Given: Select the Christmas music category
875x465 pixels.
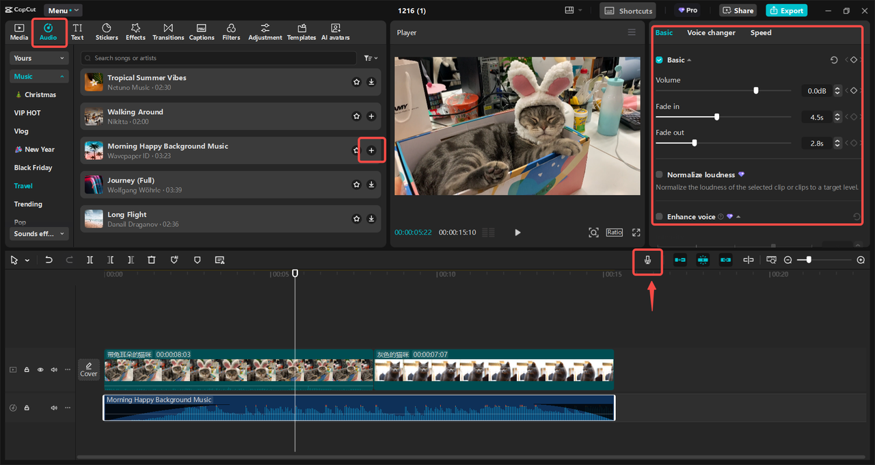Looking at the screenshot, I should point(40,94).
